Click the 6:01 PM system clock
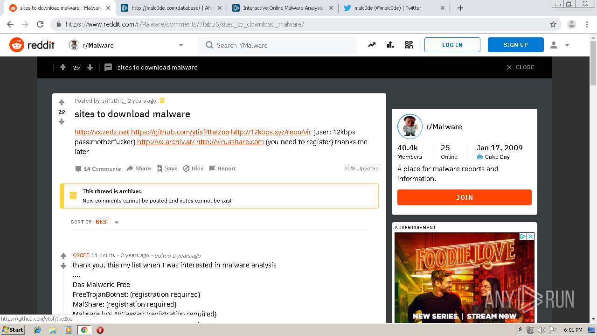Screen dimensions: 597x336 point(573,330)
